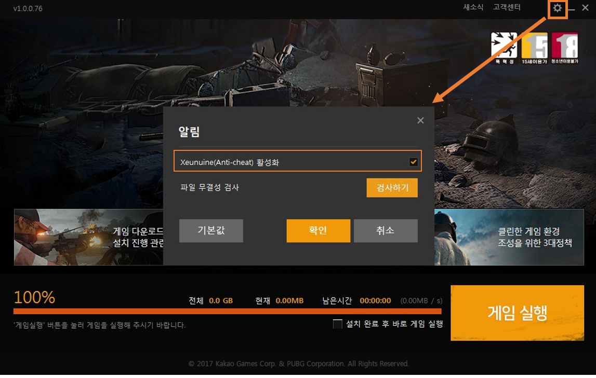Viewport: 596px width, 378px height.
Task: Click the 현재 0.00MB current size
Action: [280, 301]
